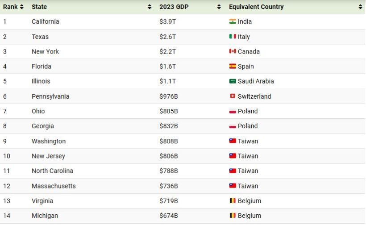
Task: Sort table by 2023 GDP arrows
Action: pos(219,7)
